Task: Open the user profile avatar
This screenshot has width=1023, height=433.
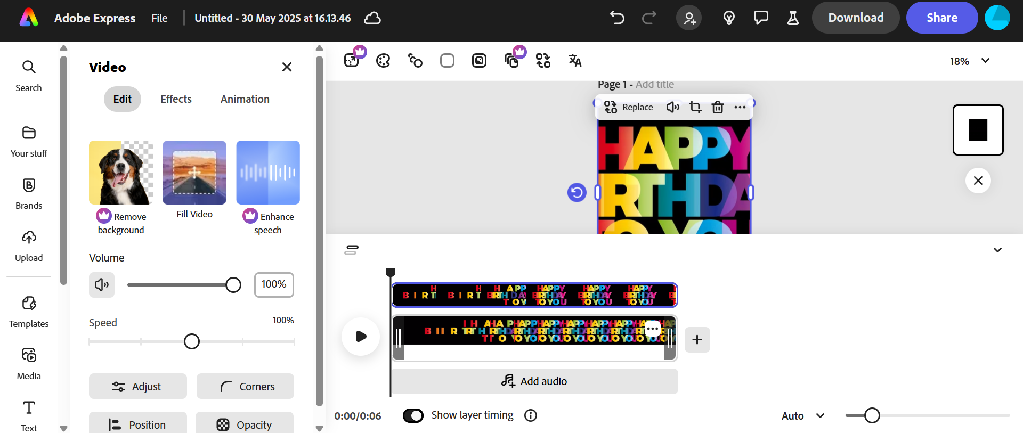Action: [997, 18]
